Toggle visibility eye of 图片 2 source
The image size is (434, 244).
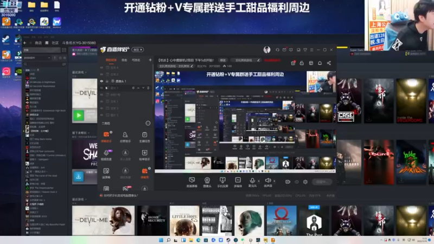tap(101, 115)
